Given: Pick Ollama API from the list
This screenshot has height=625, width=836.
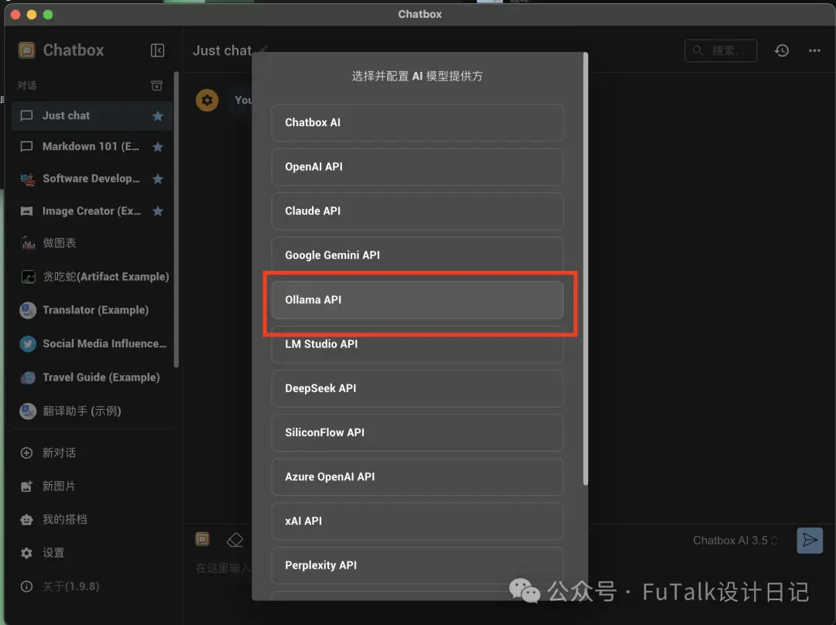Looking at the screenshot, I should pyautogui.click(x=417, y=300).
